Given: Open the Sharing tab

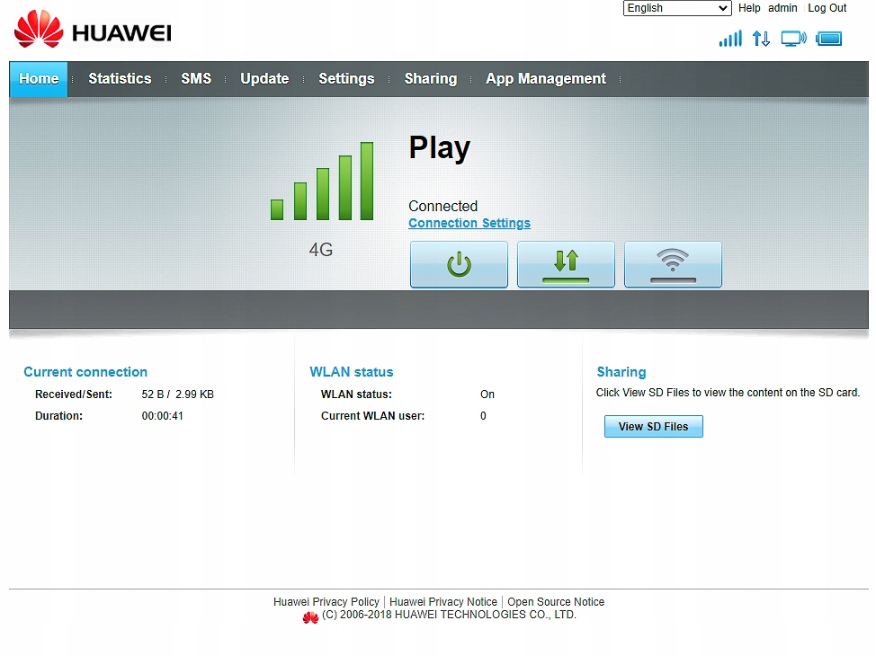Looking at the screenshot, I should coord(431,79).
